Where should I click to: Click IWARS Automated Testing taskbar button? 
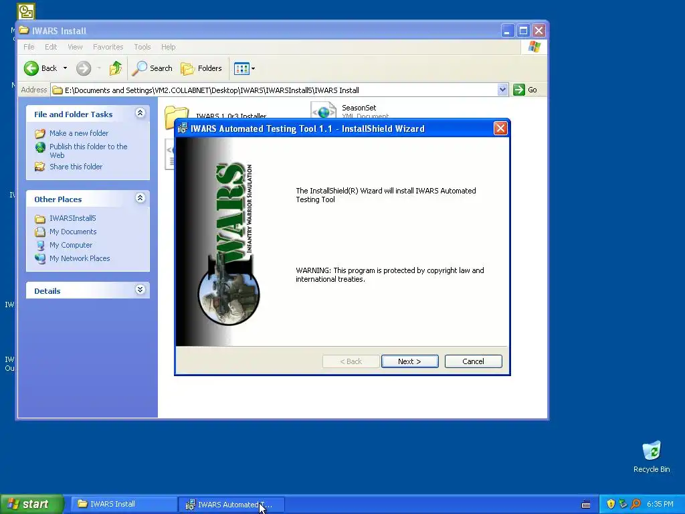point(231,505)
